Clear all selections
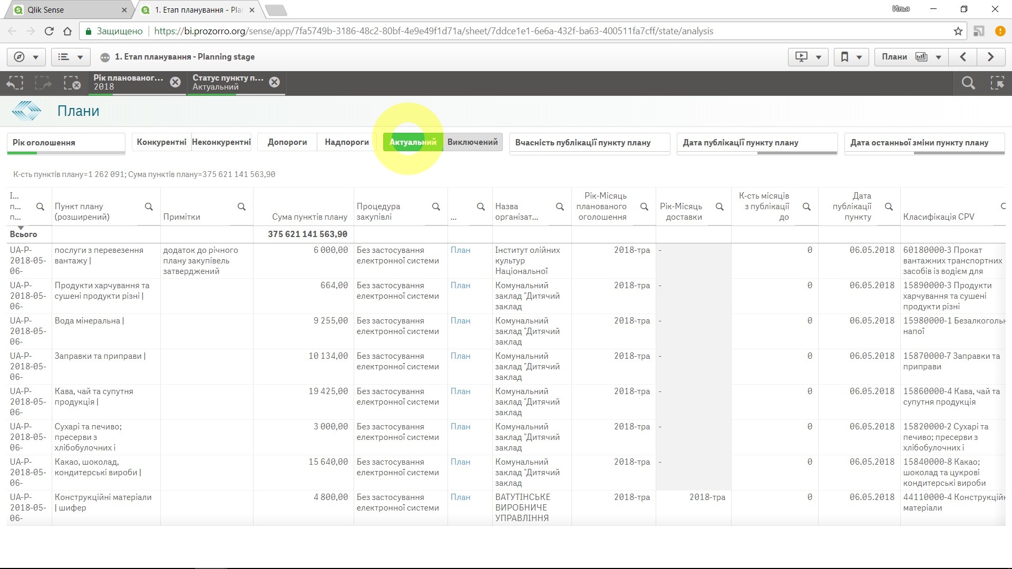This screenshot has height=569, width=1012. pyautogui.click(x=72, y=83)
